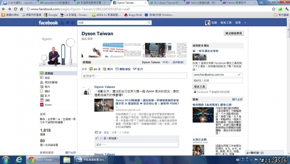The image size is (290, 164).
Task: Click the email password input field
Action: 217,81
